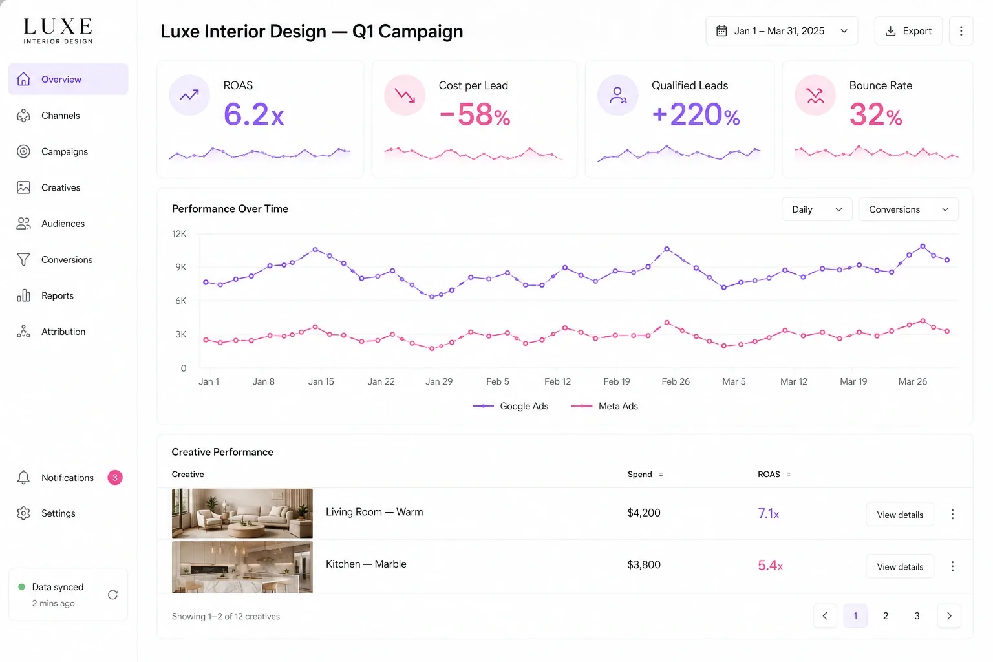Go to previous page of creatives
The height and width of the screenshot is (662, 993).
[x=825, y=615]
